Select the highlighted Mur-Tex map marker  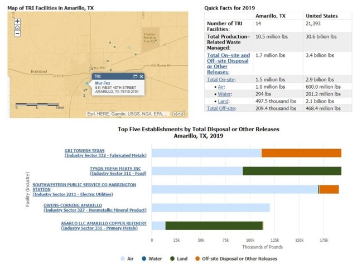pyautogui.click(x=87, y=84)
